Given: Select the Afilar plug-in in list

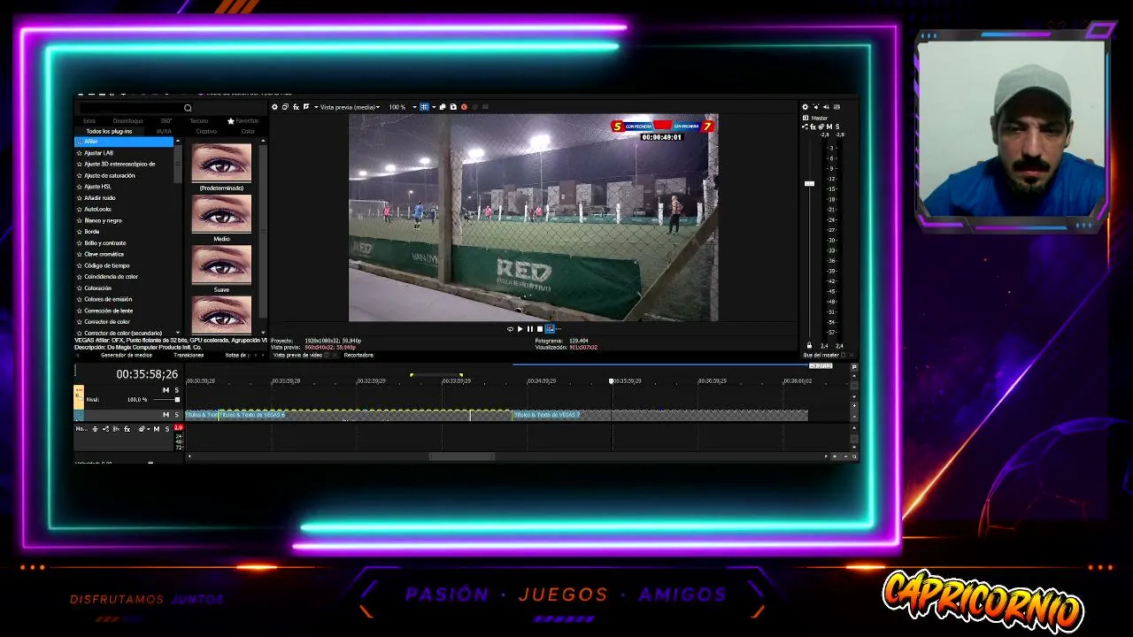Looking at the screenshot, I should point(124,142).
